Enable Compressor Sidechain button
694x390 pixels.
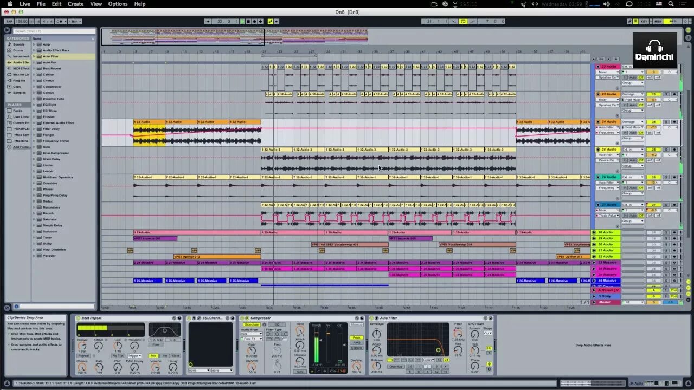[x=252, y=324]
